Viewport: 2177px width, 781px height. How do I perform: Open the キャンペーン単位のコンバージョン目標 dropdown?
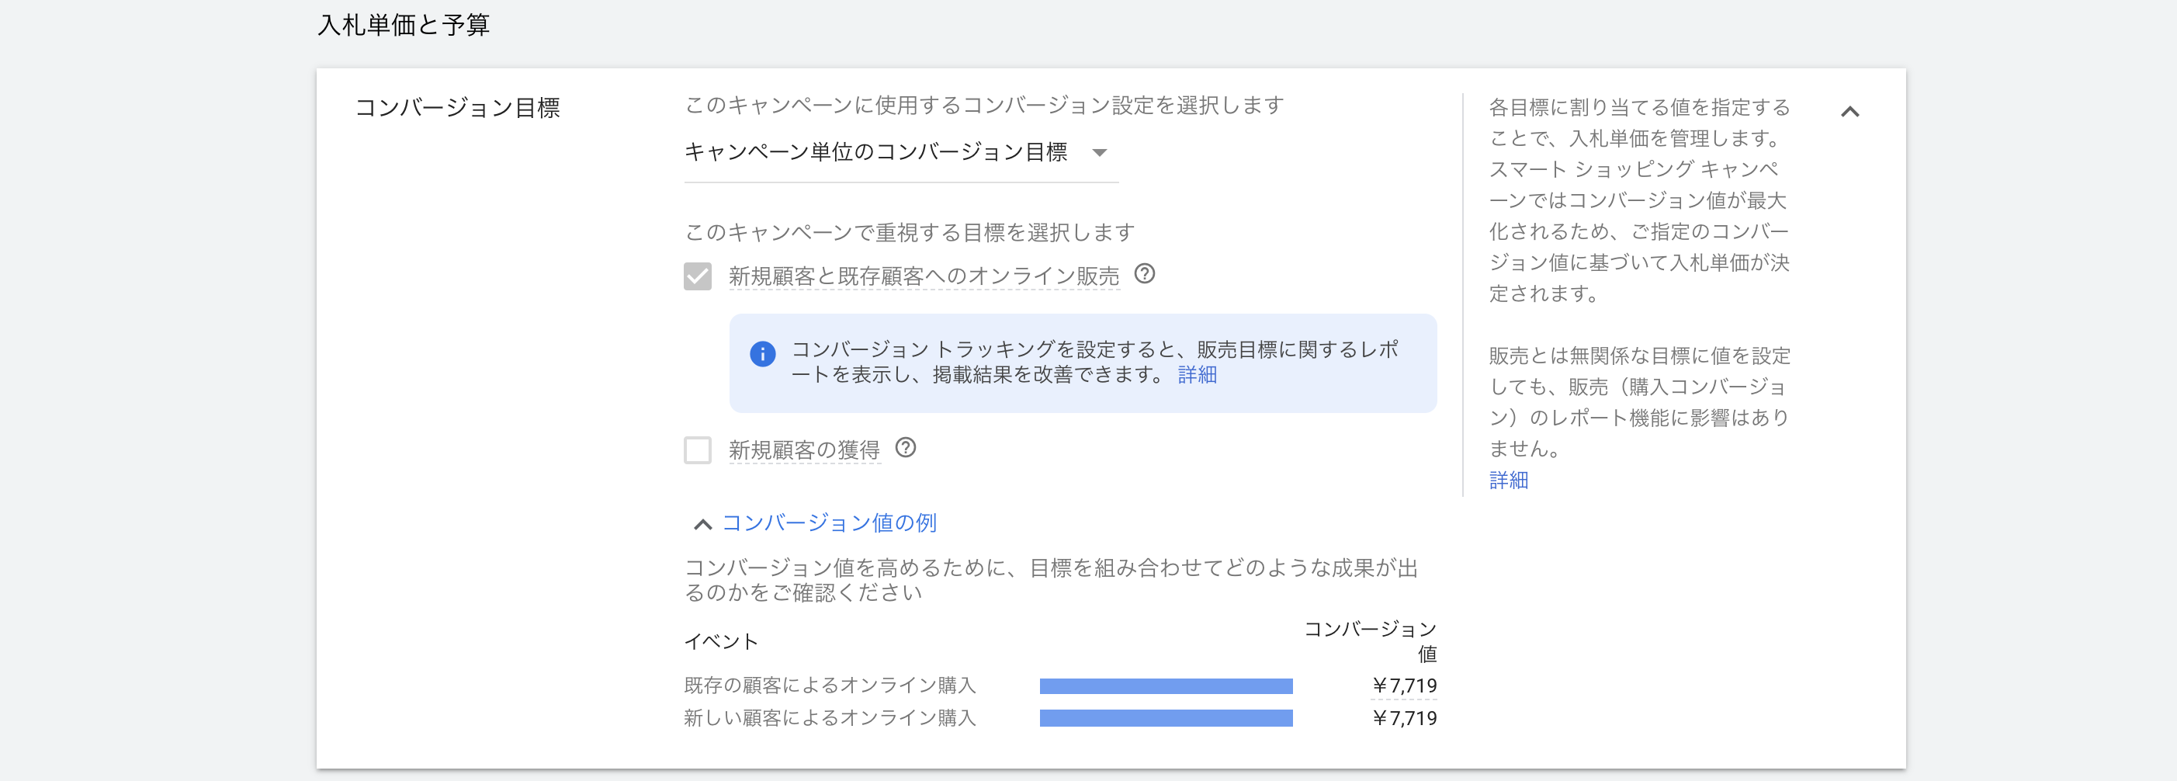click(900, 153)
